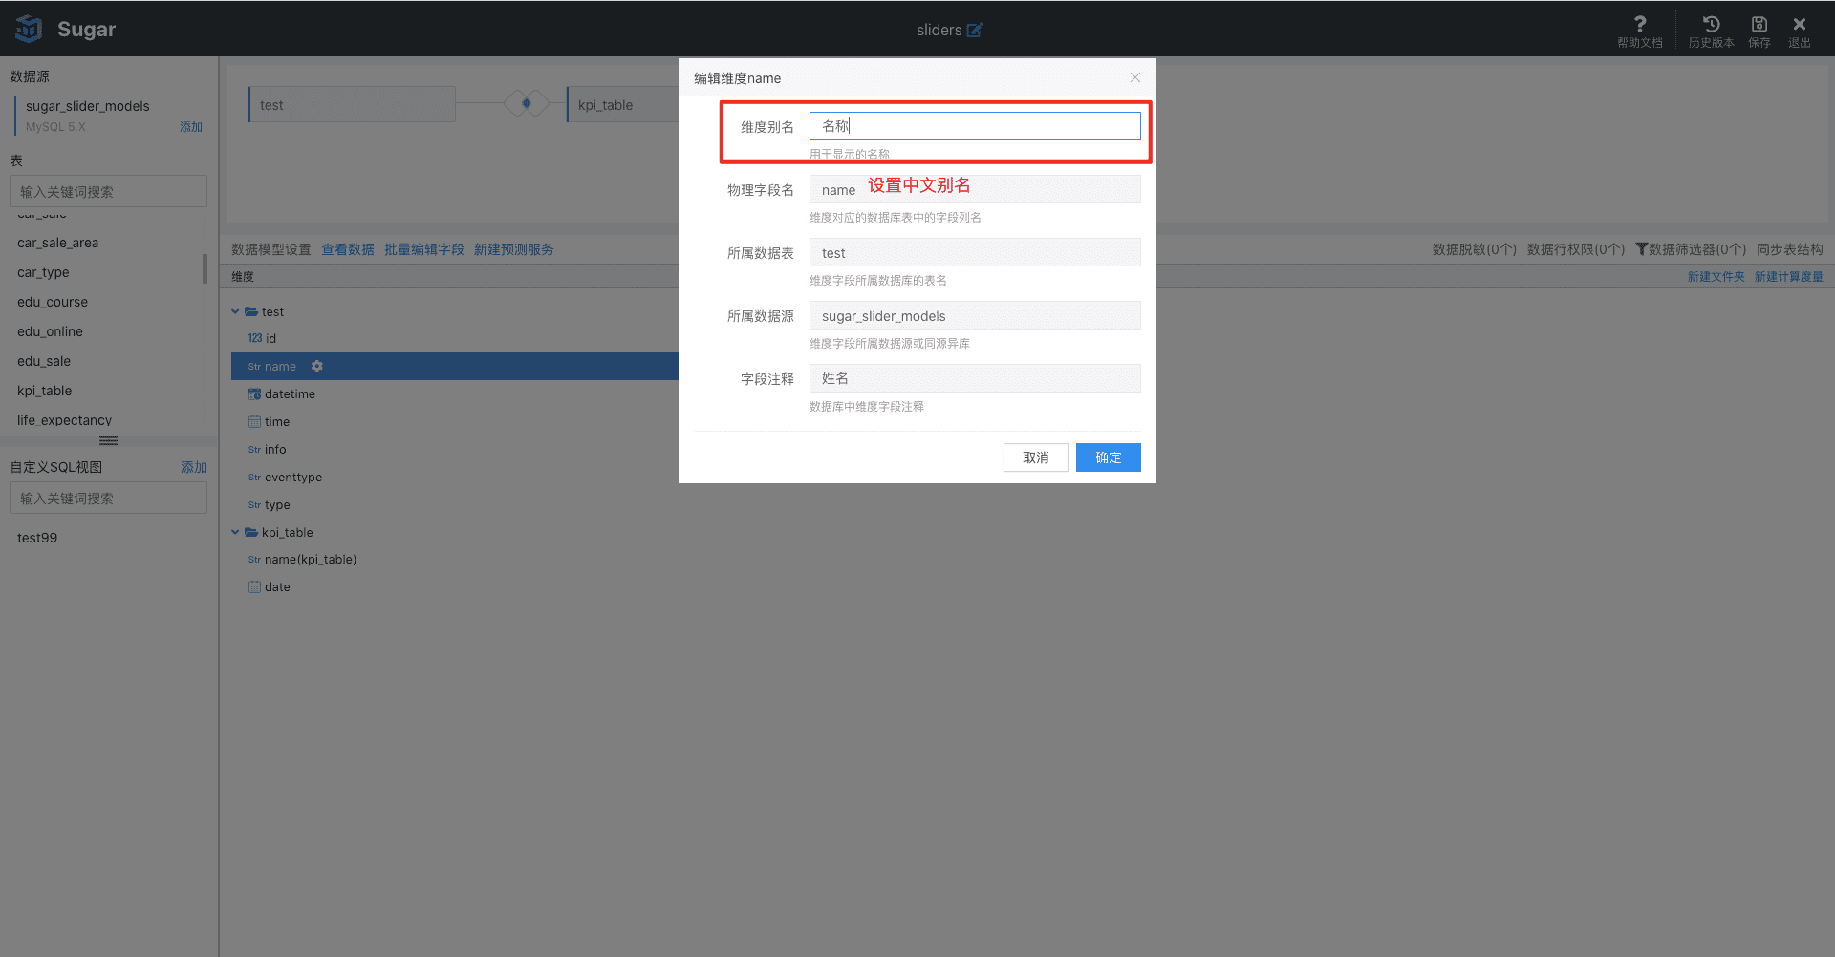Screen dimensions: 1835x957
Task: Click the data filter funnel icon
Action: [x=1642, y=249]
